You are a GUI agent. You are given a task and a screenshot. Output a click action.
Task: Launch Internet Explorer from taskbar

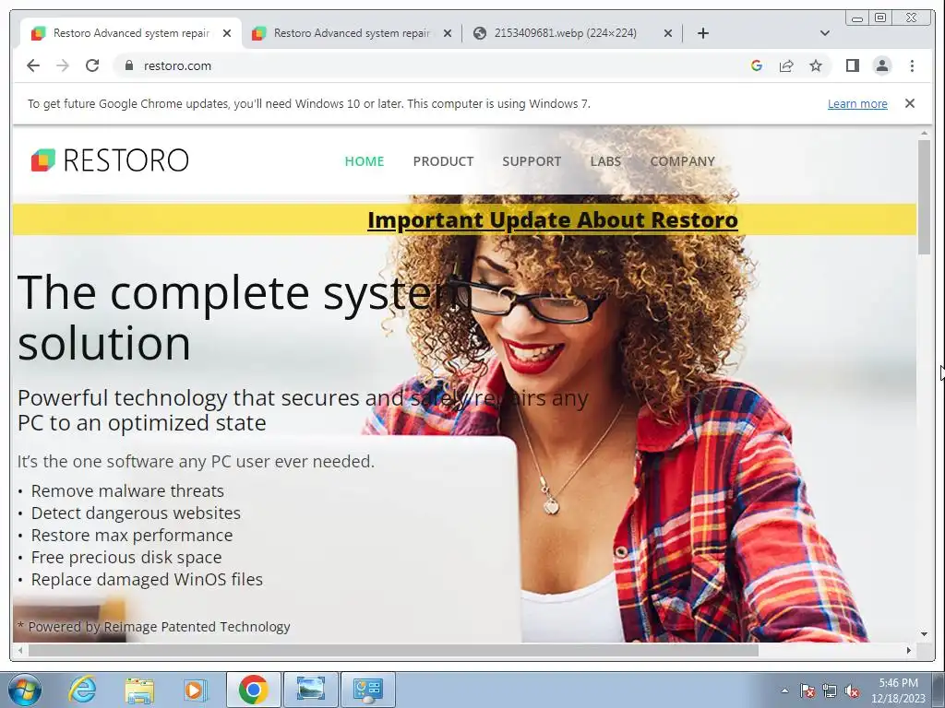82,690
